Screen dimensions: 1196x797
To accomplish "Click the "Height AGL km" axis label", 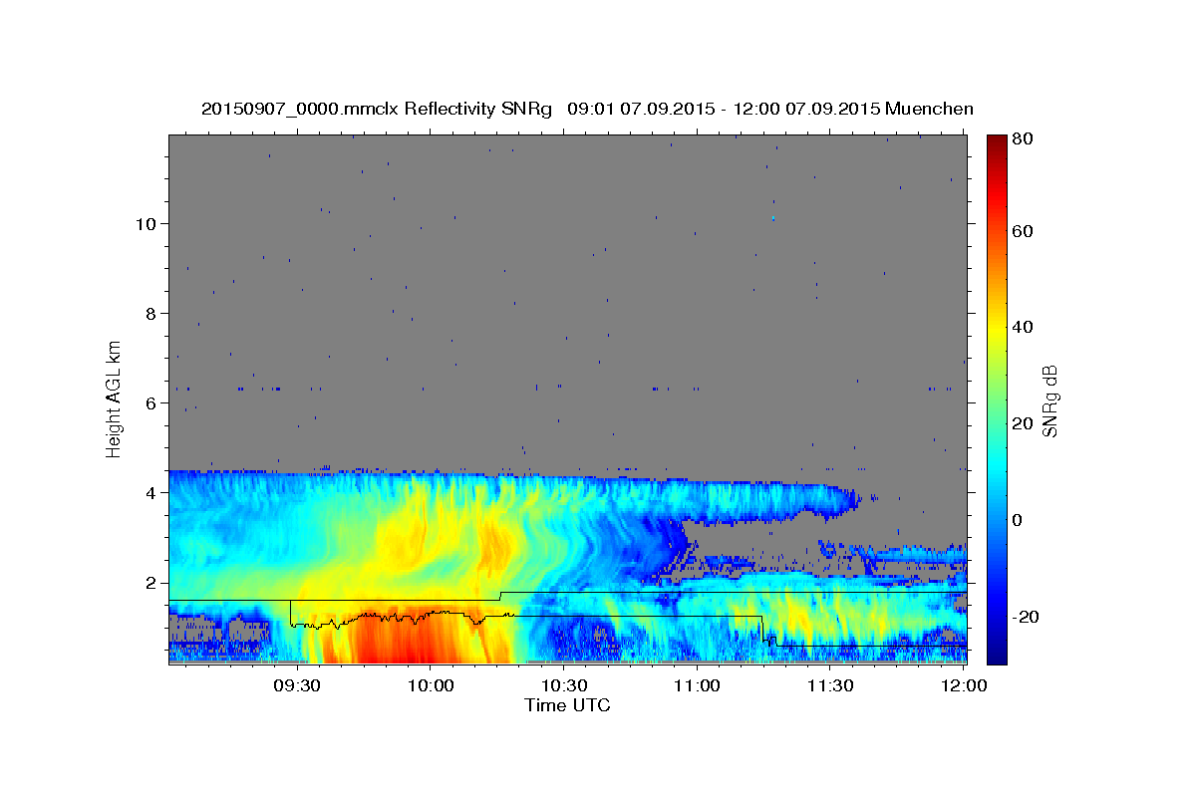I will [x=114, y=399].
